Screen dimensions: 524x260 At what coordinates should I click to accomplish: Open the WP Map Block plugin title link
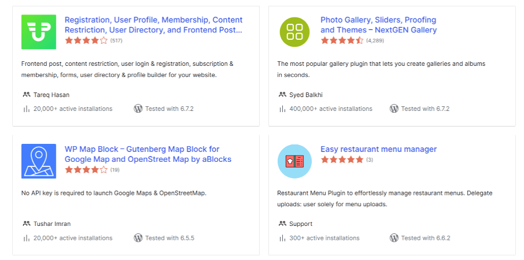click(x=148, y=154)
